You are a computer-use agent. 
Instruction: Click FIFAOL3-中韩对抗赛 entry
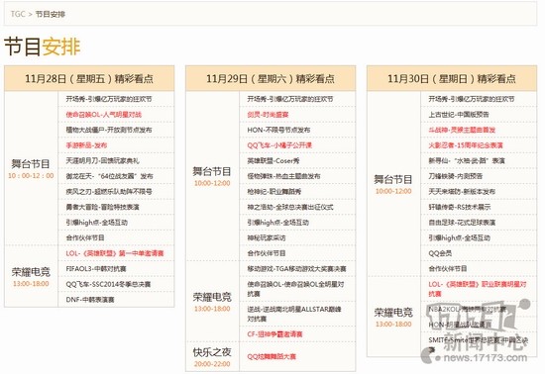pos(96,269)
